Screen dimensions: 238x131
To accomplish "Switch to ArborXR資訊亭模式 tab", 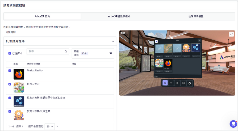I will coord(119,16).
